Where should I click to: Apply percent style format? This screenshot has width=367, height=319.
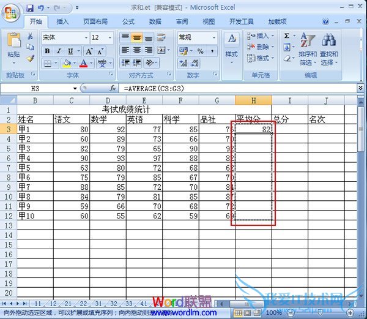201,51
